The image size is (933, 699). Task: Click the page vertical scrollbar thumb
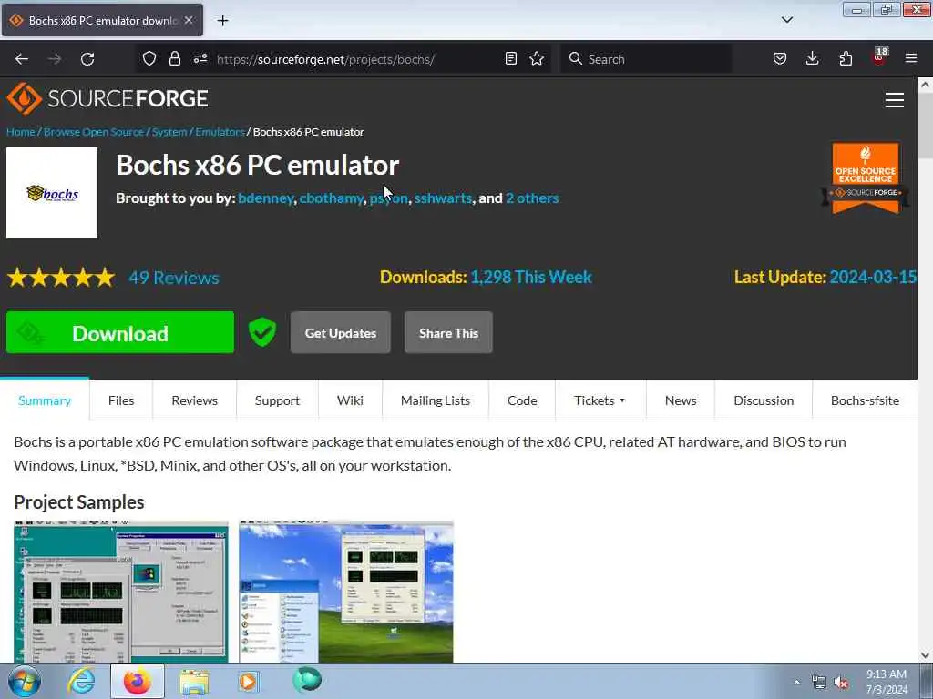[926, 127]
